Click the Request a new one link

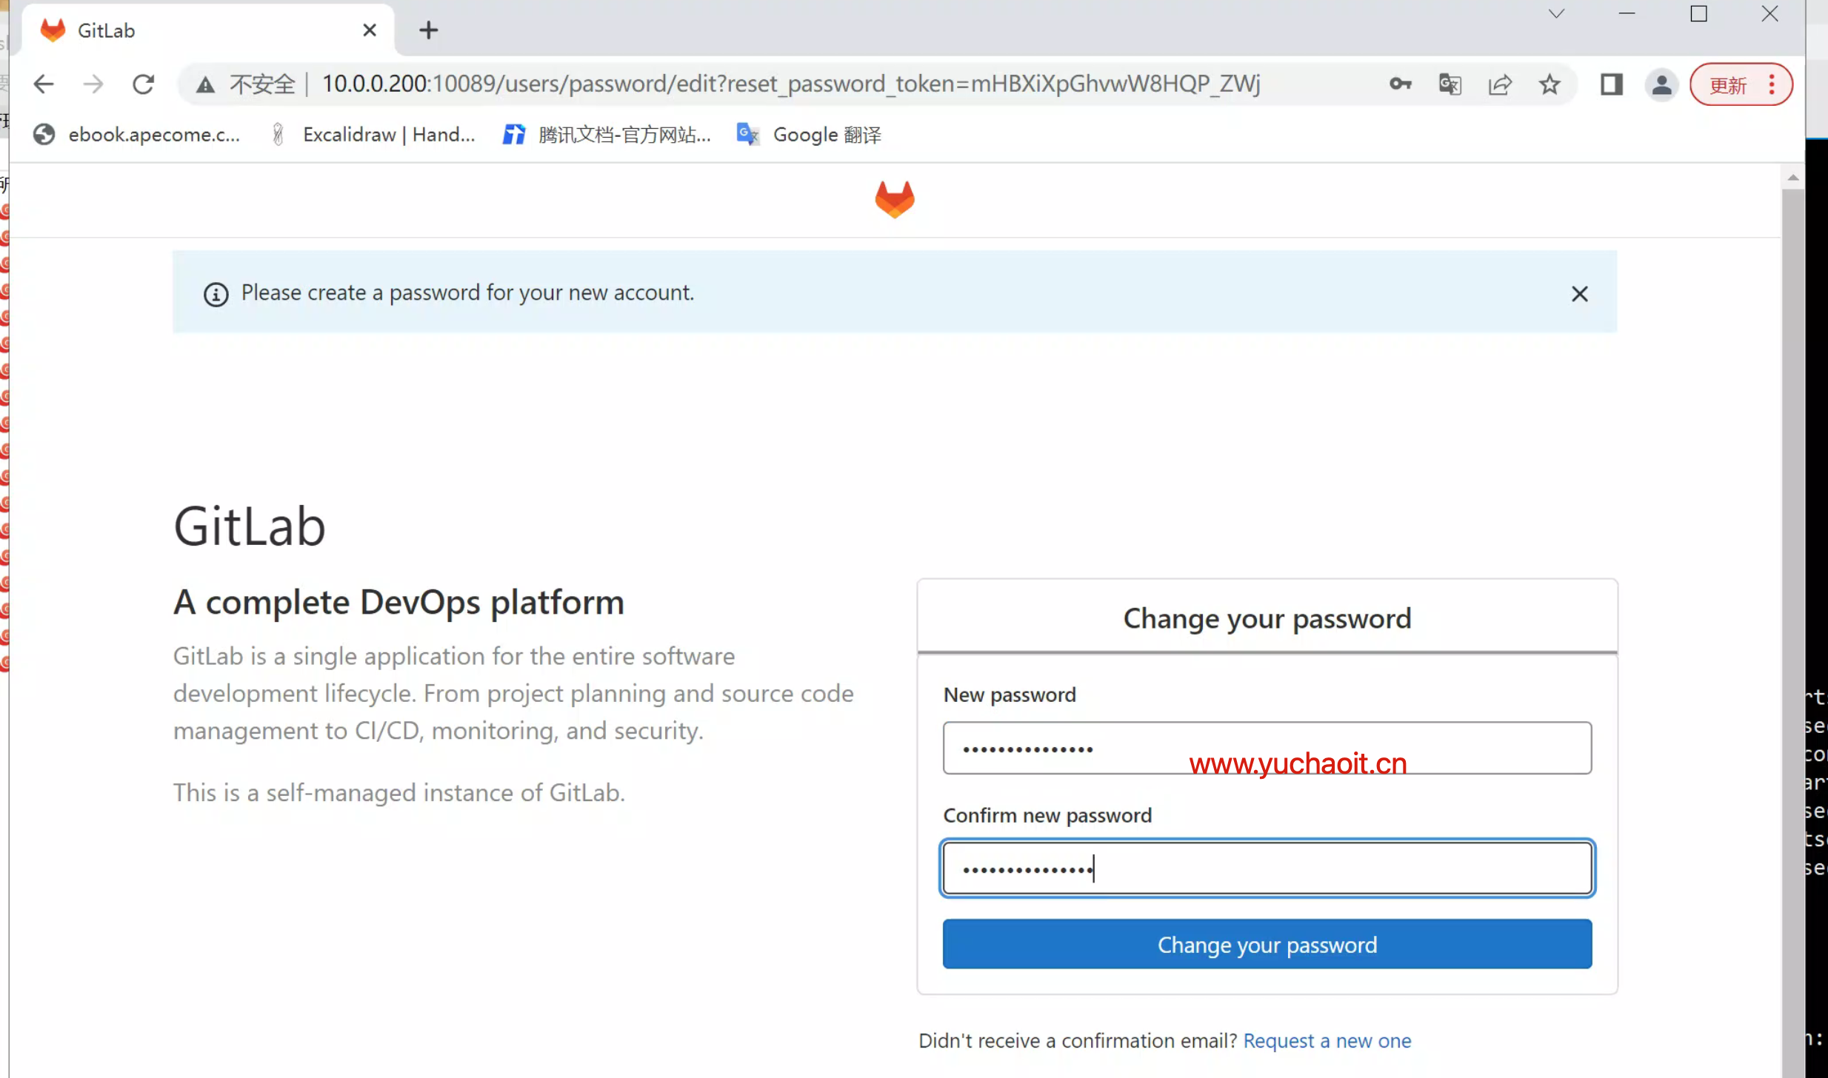[x=1327, y=1040]
